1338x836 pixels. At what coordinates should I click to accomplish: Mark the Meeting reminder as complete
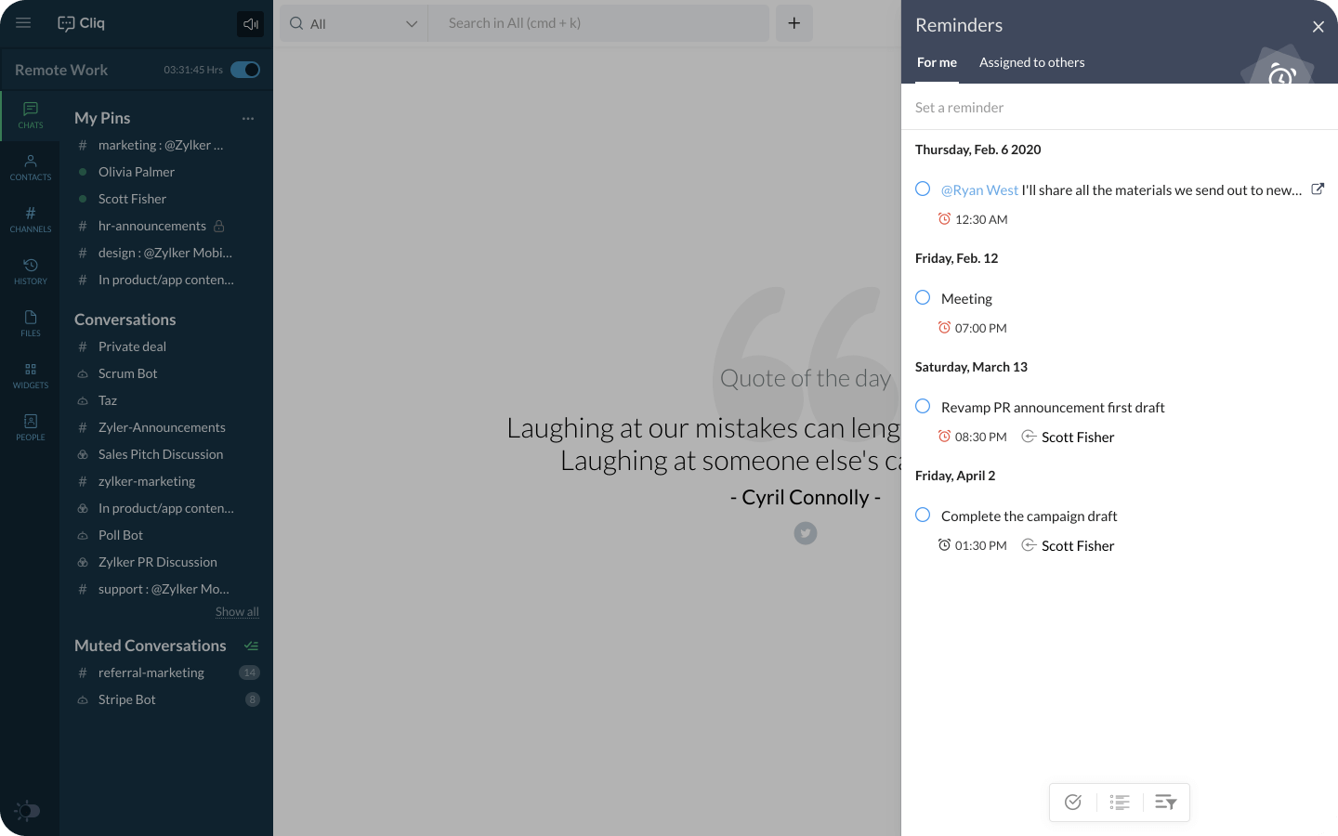coord(923,297)
